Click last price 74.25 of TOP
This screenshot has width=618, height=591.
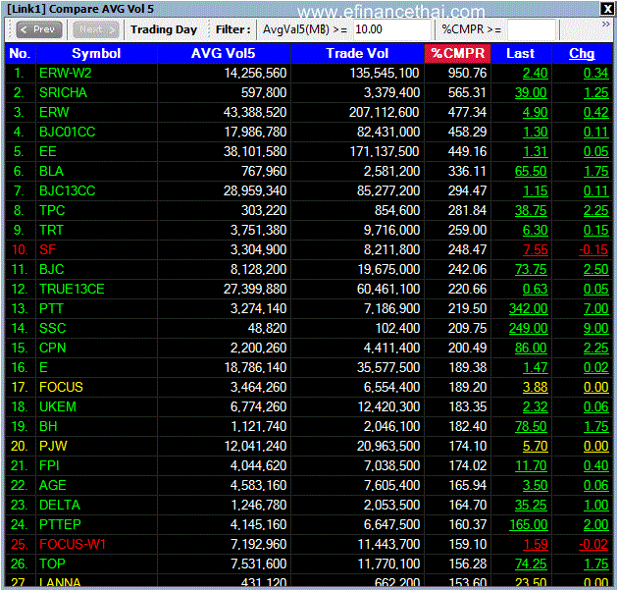531,564
